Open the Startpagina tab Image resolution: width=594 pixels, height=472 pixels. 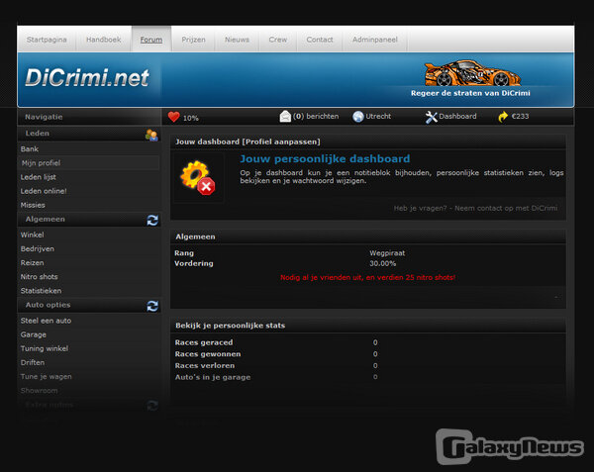(47, 40)
